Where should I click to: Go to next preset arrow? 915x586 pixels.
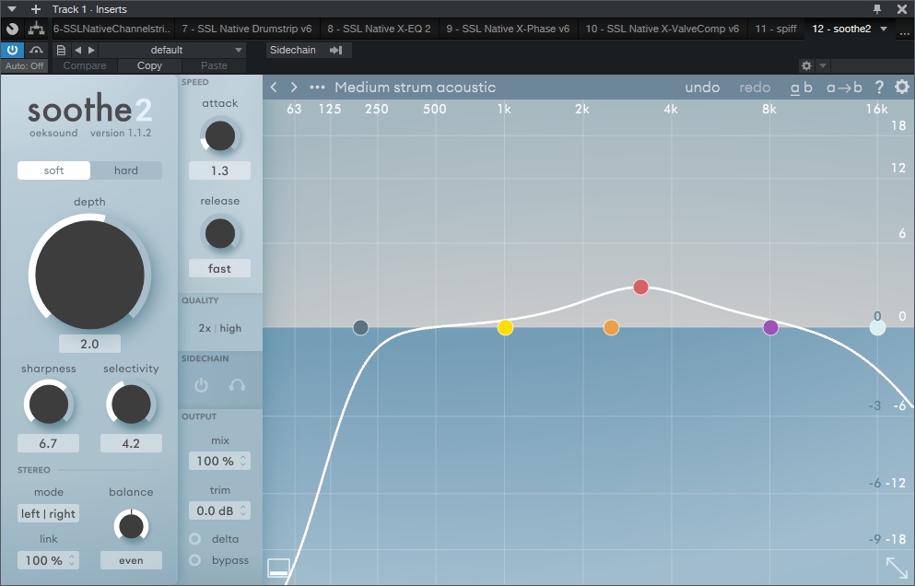tap(91, 50)
